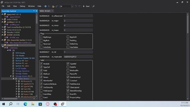Click the DOS Header document icon
Image resolution: width=190 pixels, height=107 pixels.
[13, 53]
